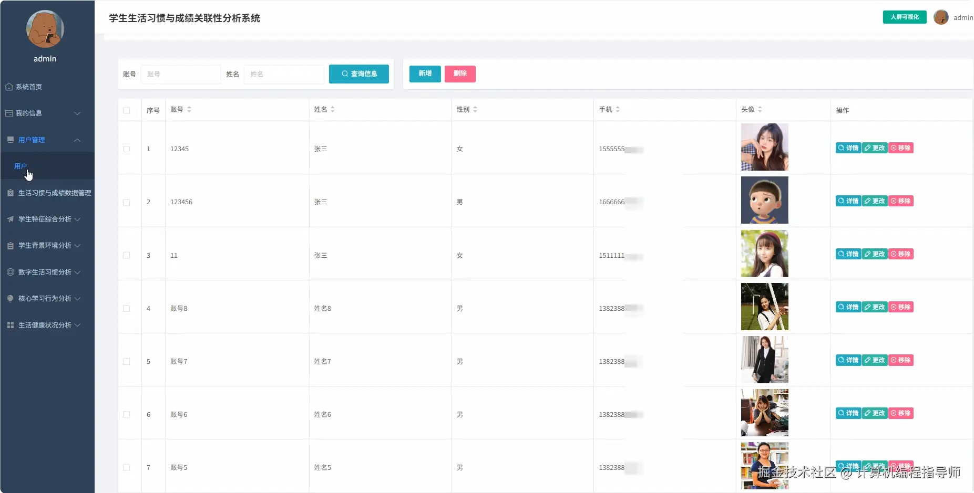Open 生活习惯与成绩数据管理 menu item
This screenshot has width=974, height=493.
[47, 193]
